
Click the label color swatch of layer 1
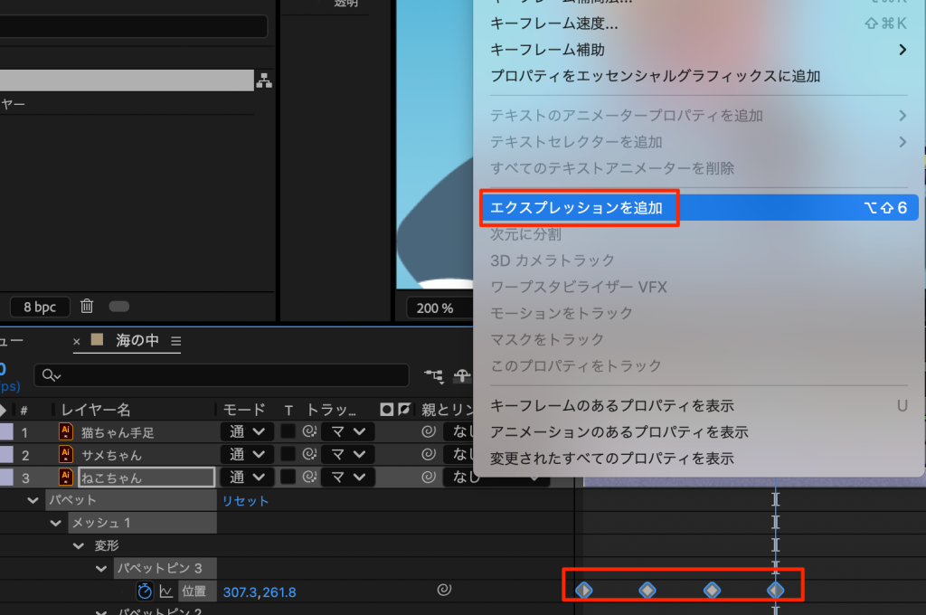(x=7, y=431)
